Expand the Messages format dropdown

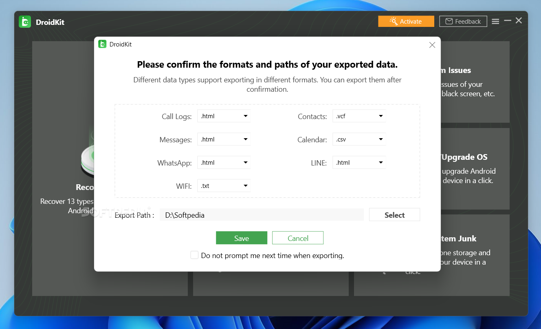[224, 139]
